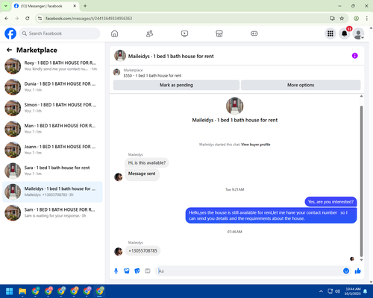Select the Messenger | Facebook tab
The image size is (373, 298).
pyautogui.click(x=46, y=6)
